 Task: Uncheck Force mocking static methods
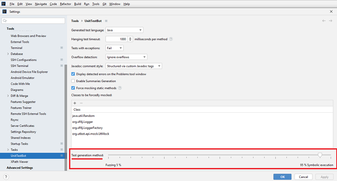(x=73, y=88)
